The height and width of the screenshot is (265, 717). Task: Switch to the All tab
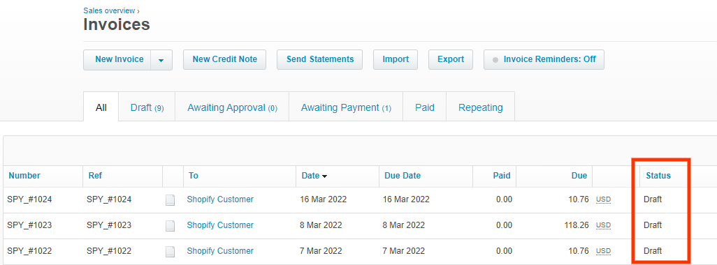[101, 107]
